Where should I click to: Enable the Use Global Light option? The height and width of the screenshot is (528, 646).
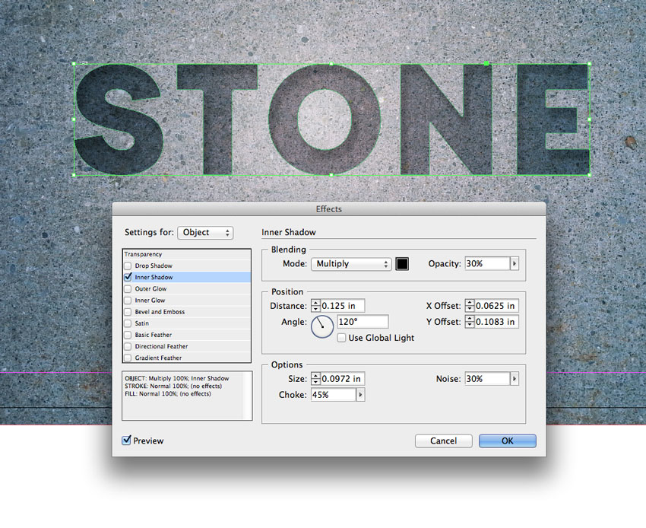pos(341,338)
